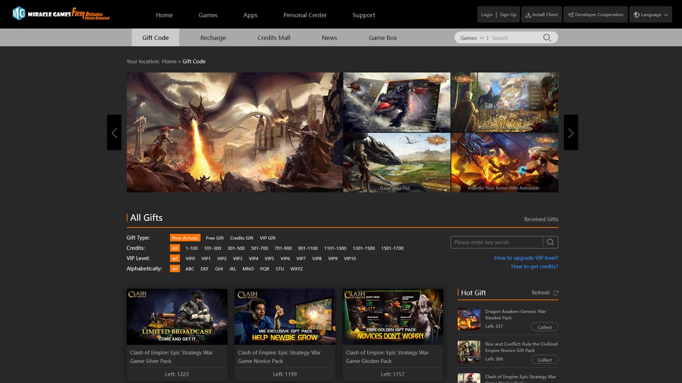The image size is (682, 383).
Task: Open the Apps menu
Action: 251,15
